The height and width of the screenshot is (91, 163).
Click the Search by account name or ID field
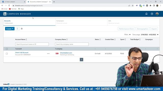[32, 44]
